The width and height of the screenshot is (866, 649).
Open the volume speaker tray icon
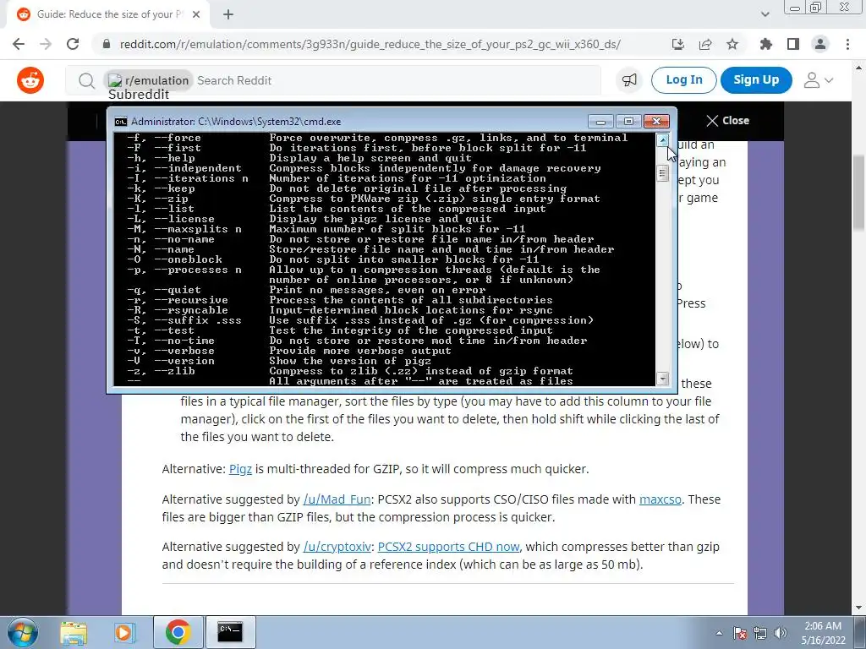click(781, 633)
